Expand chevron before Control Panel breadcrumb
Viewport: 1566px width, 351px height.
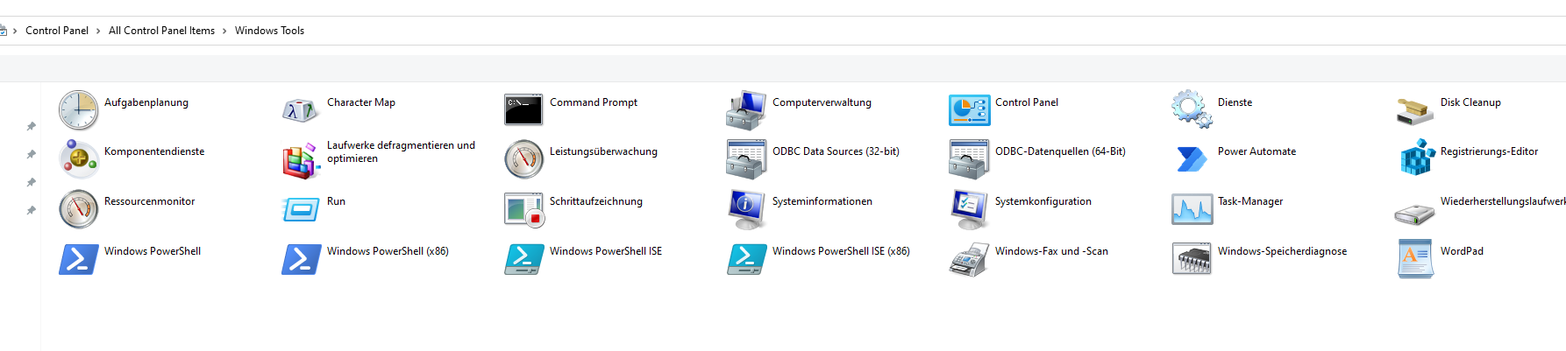(x=15, y=31)
